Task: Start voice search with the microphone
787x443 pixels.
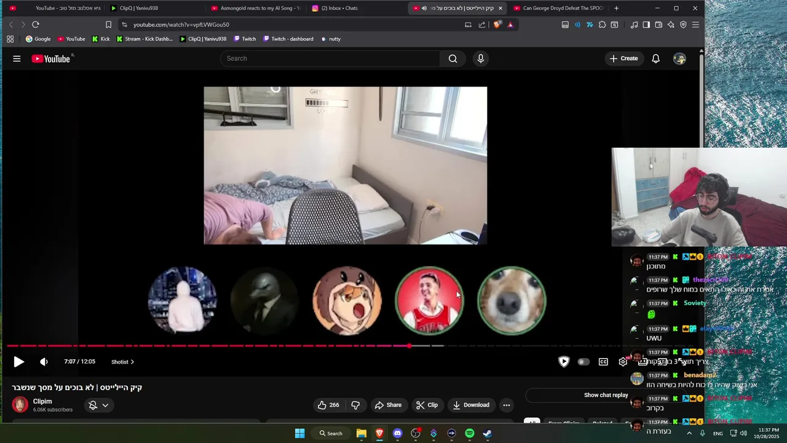Action: click(481, 58)
